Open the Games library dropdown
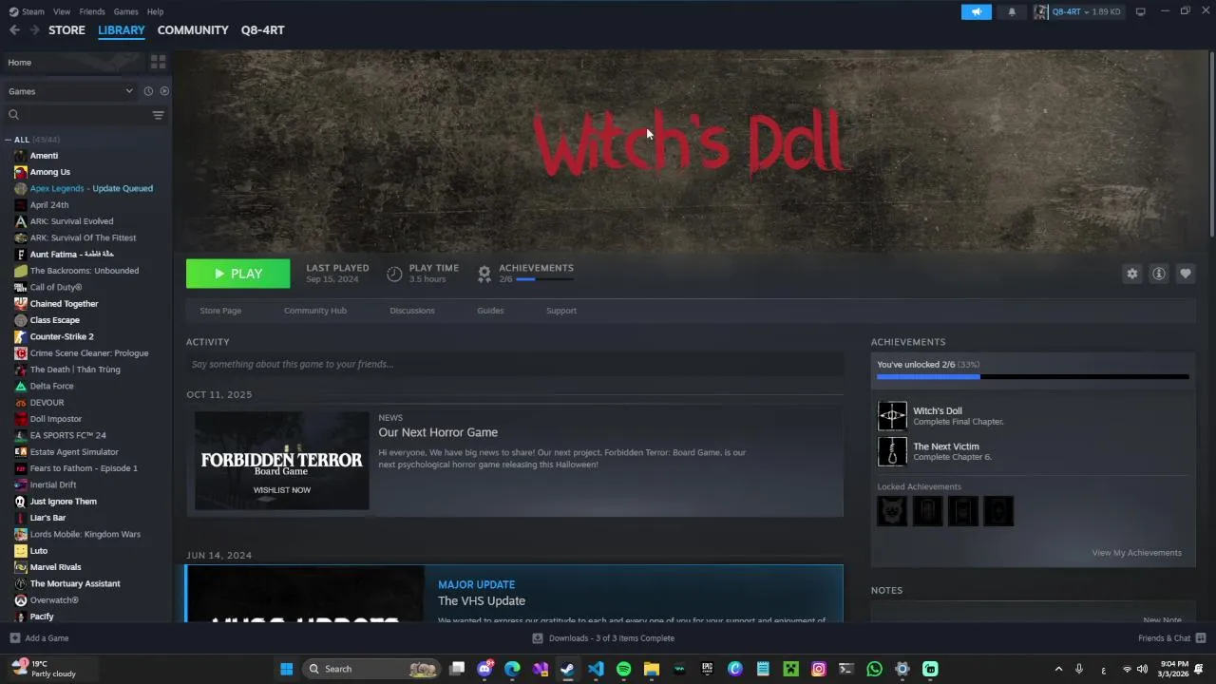1216x684 pixels. [x=71, y=91]
